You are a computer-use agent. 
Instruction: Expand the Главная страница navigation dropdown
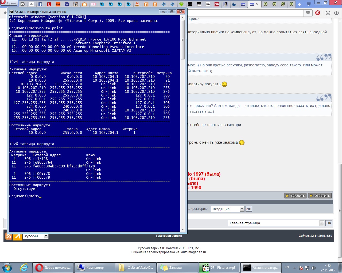(x=322, y=223)
